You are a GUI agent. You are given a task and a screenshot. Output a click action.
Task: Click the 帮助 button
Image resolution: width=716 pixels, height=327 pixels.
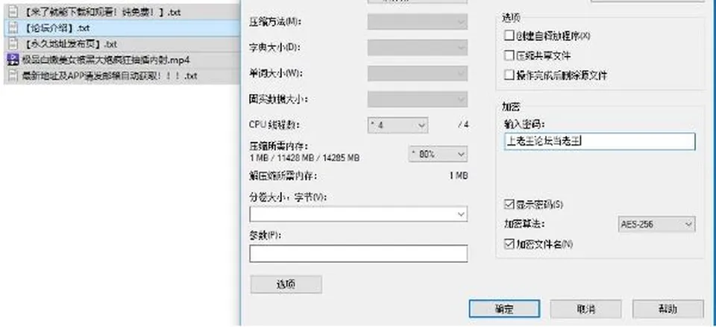pos(668,308)
